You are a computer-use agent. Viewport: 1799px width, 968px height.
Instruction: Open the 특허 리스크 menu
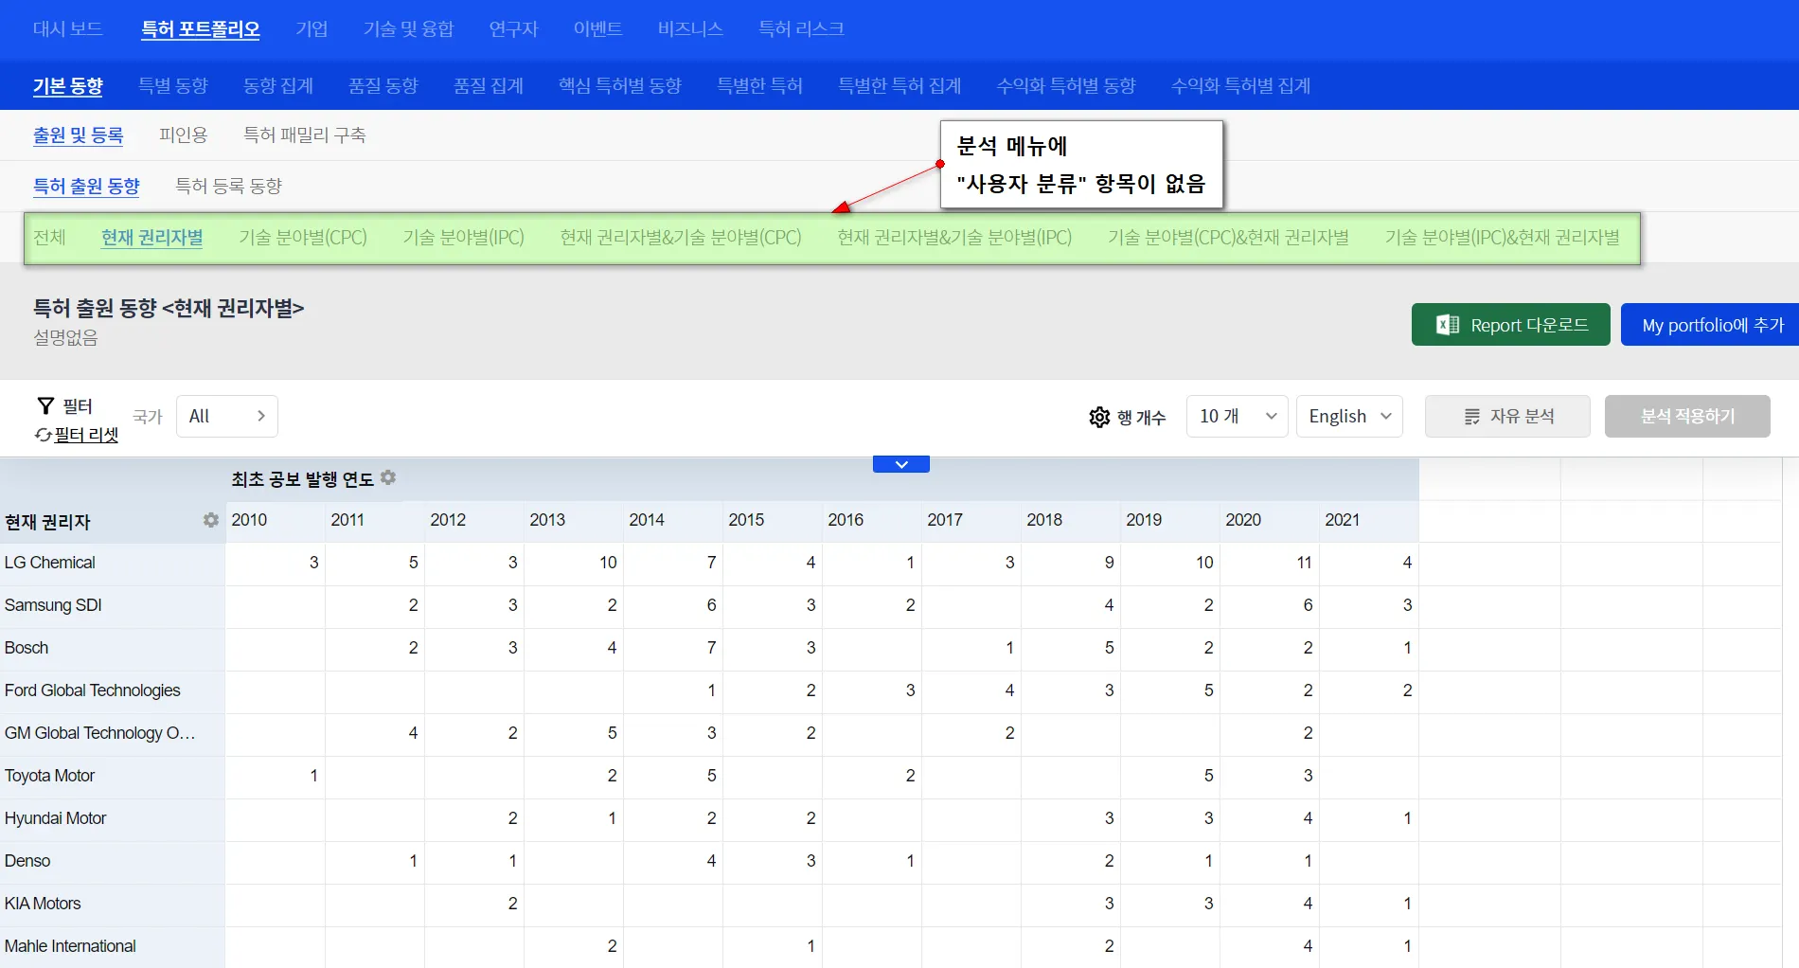(801, 28)
